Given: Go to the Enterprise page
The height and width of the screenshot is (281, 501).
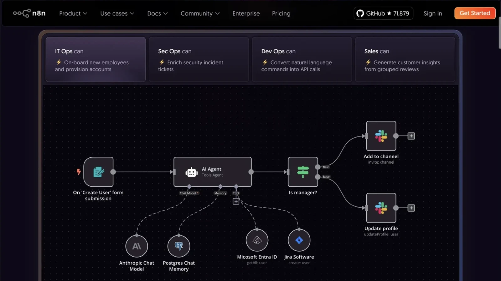Looking at the screenshot, I should [x=246, y=13].
